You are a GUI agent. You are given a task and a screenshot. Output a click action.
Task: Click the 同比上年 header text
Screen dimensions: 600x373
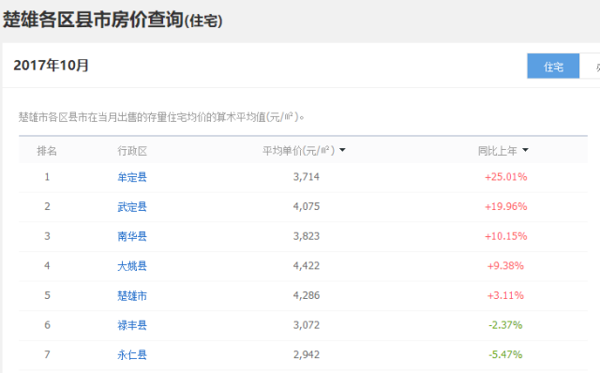497,151
